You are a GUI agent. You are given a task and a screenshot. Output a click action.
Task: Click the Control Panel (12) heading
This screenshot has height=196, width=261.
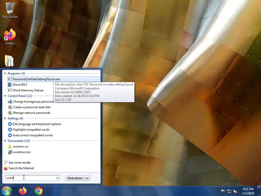coord(20,96)
